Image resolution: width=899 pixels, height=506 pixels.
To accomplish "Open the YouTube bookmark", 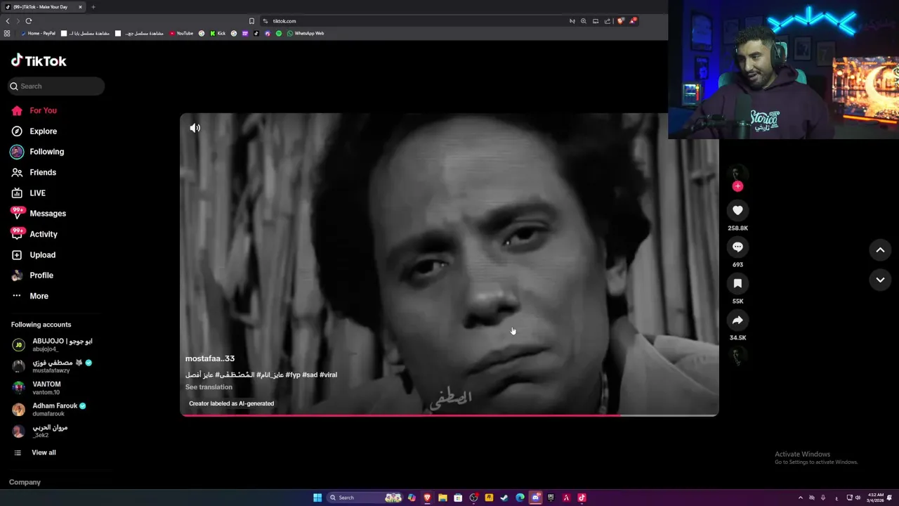I will (x=181, y=33).
